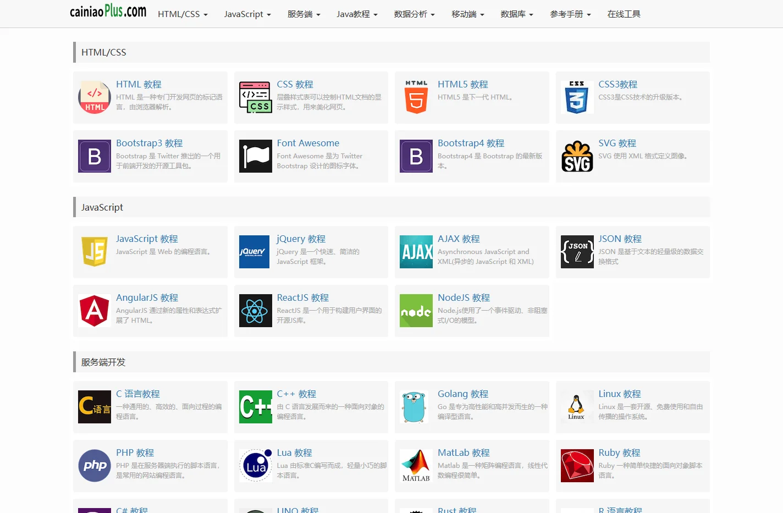Expand the Java教程 nav dropdown
This screenshot has height=513, width=783.
click(x=357, y=14)
